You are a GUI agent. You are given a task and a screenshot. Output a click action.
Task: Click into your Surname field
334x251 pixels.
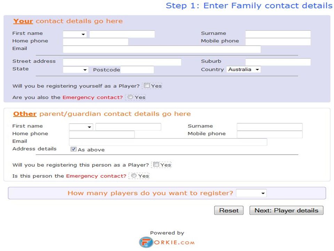tap(278, 34)
